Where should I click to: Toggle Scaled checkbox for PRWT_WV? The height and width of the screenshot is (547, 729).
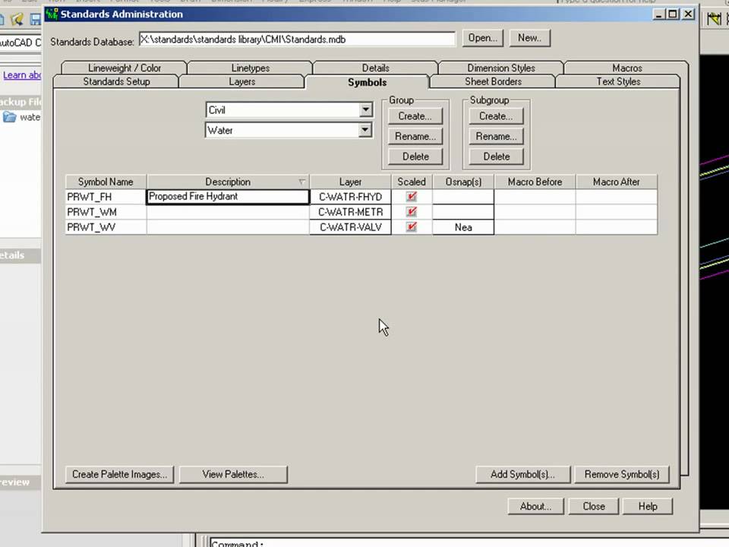pyautogui.click(x=412, y=227)
